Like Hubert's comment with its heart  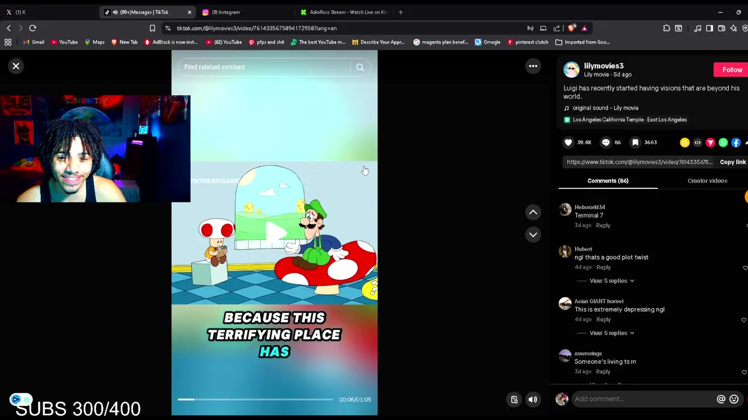[744, 268]
